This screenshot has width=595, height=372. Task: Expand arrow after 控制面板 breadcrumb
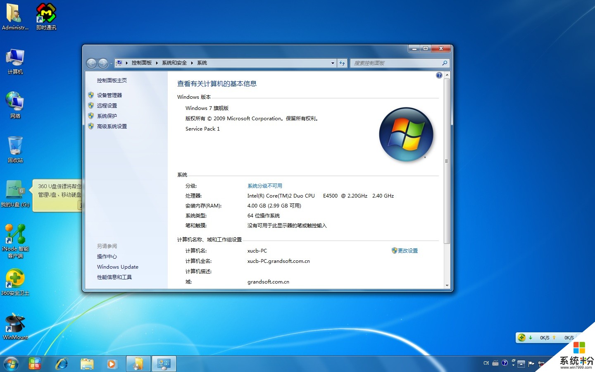[157, 63]
